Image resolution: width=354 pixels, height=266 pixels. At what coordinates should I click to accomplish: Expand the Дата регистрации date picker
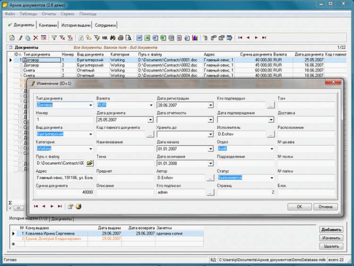(x=211, y=105)
